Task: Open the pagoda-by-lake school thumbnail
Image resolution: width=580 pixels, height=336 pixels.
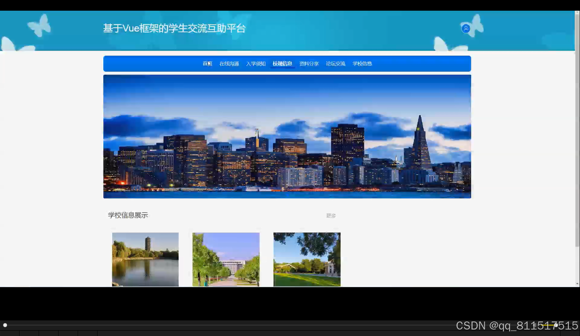Action: (x=145, y=259)
